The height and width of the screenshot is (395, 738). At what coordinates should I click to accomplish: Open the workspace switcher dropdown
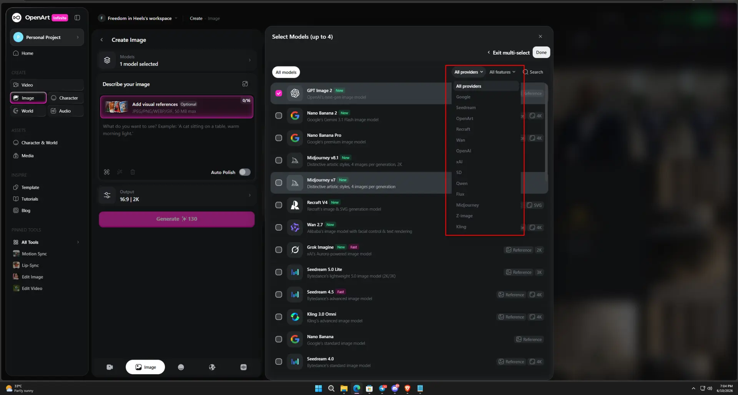coord(139,18)
